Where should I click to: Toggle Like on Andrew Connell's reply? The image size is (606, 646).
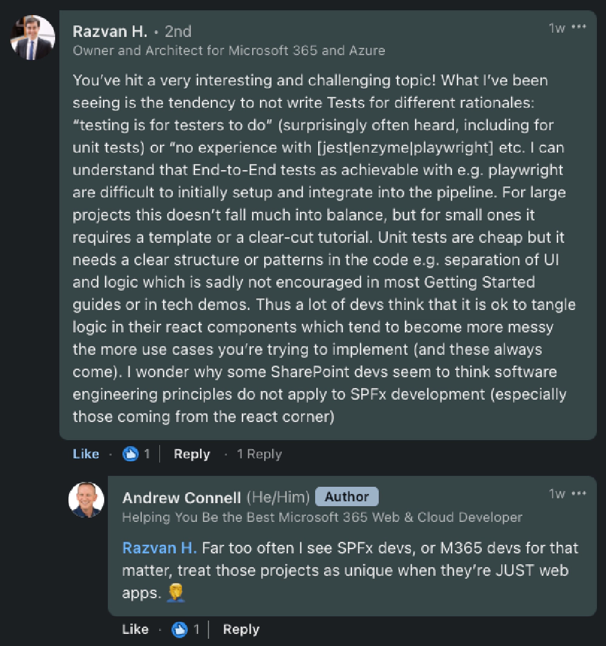tap(135, 629)
